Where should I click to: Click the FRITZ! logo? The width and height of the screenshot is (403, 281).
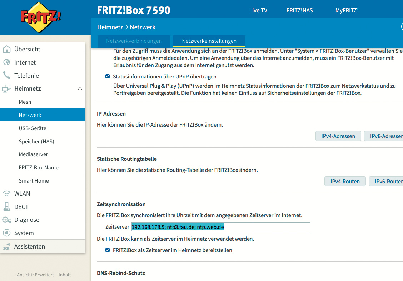click(x=41, y=17)
